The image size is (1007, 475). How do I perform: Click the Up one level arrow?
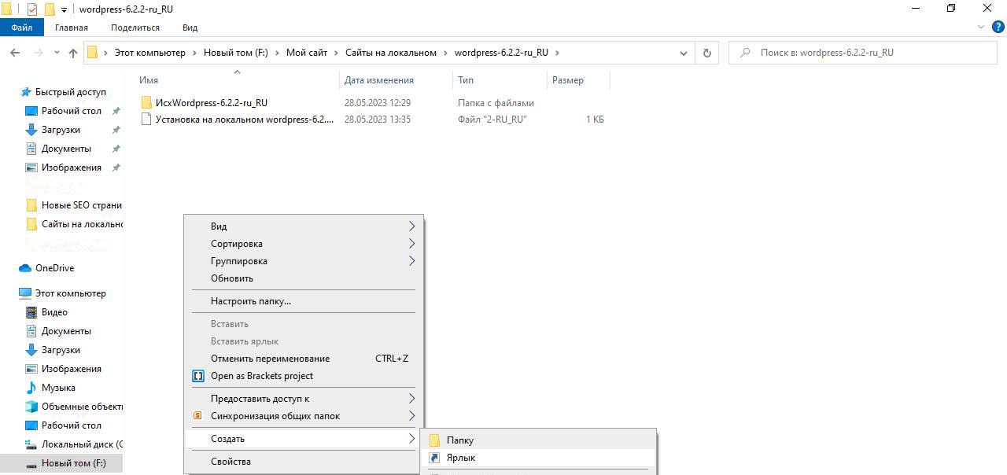click(73, 53)
